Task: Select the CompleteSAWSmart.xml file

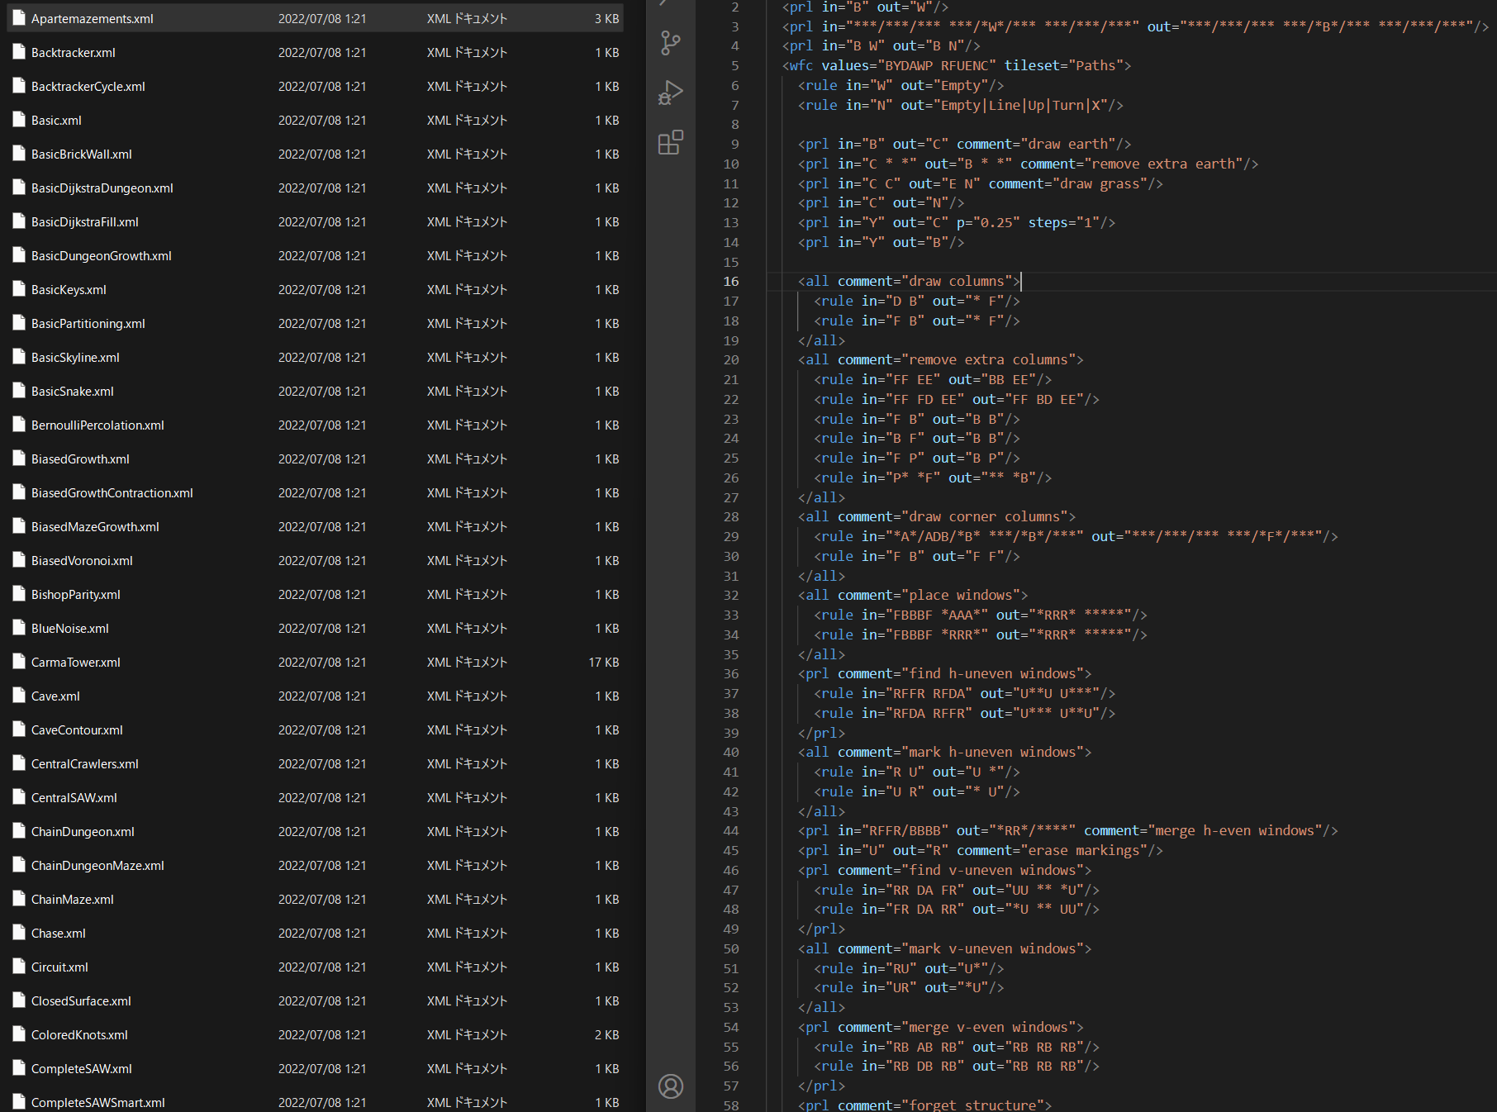Action: click(97, 1102)
